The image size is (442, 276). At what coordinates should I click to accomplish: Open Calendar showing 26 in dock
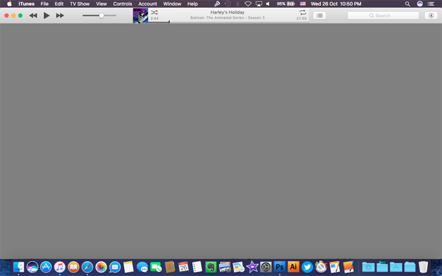183,267
